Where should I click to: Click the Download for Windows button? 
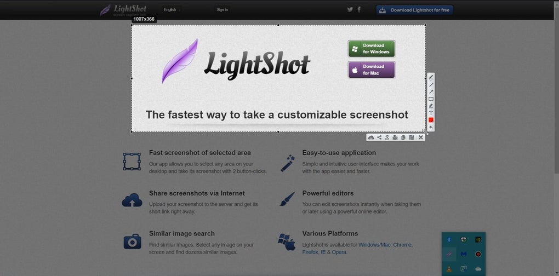pos(371,49)
